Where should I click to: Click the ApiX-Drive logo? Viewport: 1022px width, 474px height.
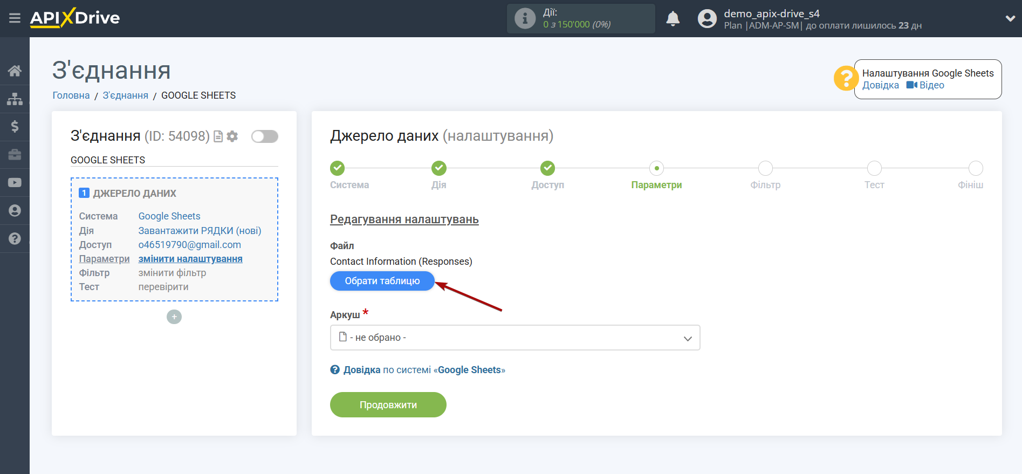click(75, 18)
